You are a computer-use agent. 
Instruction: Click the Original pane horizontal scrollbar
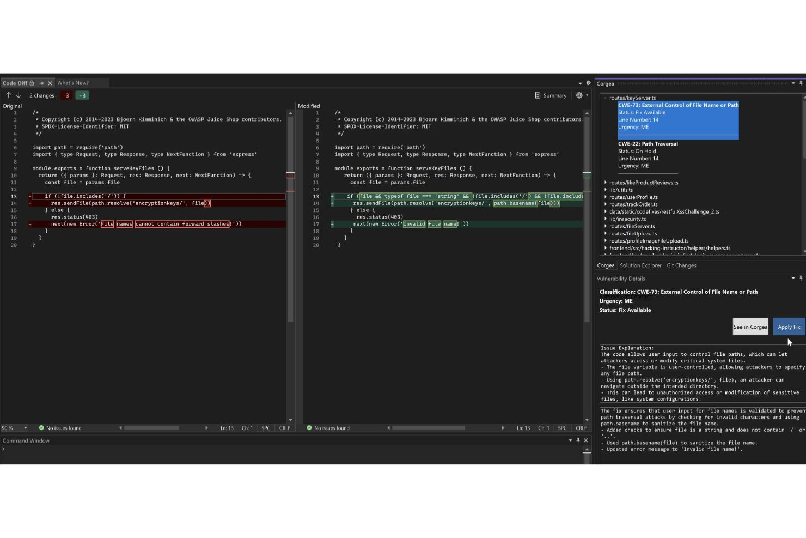coord(151,428)
